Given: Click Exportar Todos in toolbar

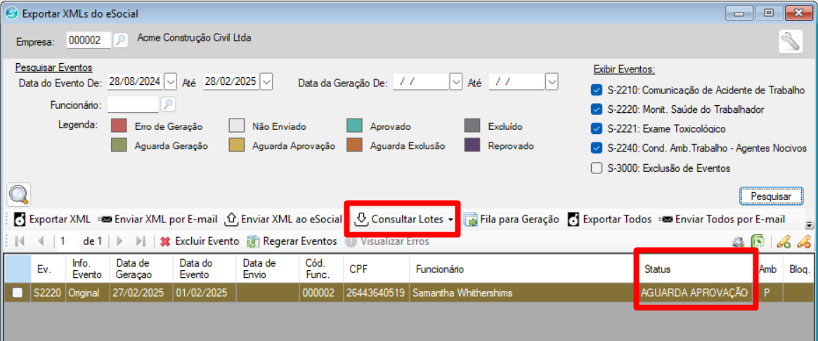Looking at the screenshot, I should pos(574,220).
